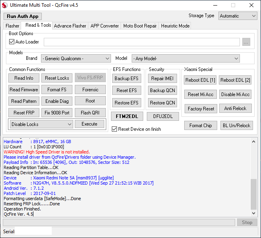Click the log scrollbar down arrow
The height and width of the screenshot is (238, 261).
[x=253, y=213]
